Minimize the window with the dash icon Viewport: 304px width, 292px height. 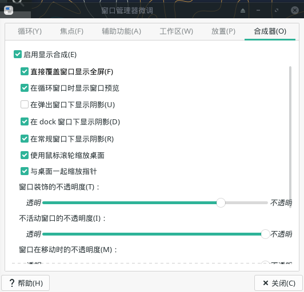pos(258,10)
